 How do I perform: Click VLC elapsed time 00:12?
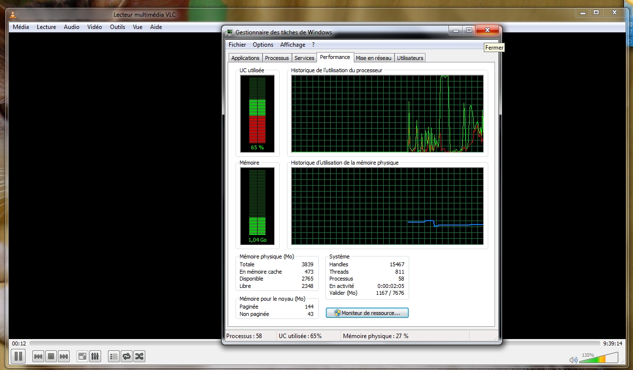(19, 343)
